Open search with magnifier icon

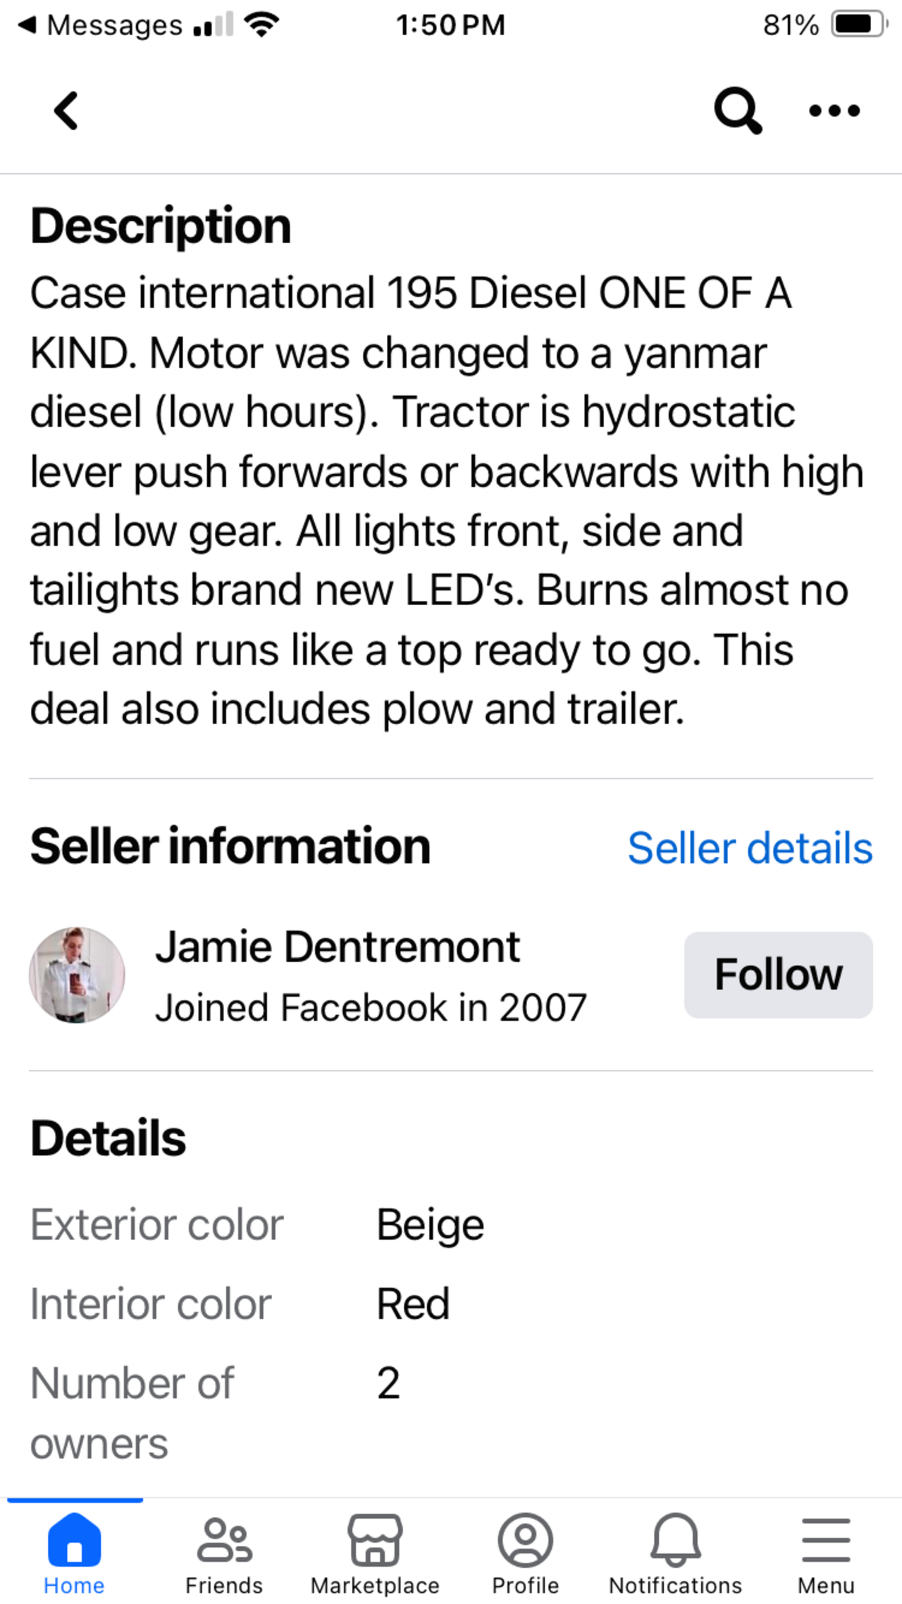point(737,111)
